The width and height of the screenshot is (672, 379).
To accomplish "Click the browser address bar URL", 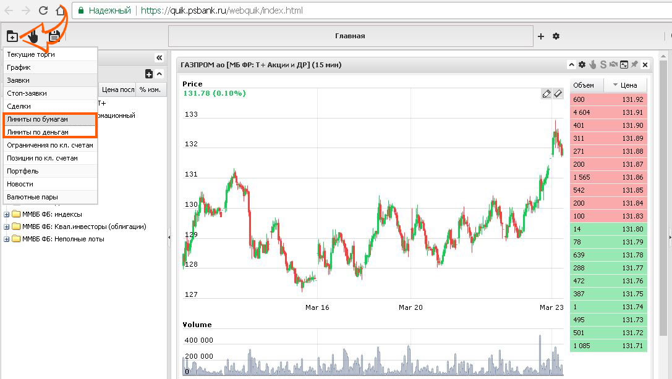I will click(221, 10).
